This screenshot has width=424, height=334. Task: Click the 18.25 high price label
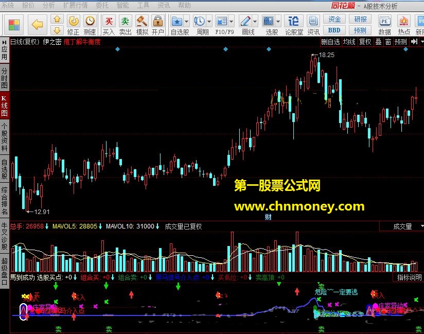(x=326, y=55)
